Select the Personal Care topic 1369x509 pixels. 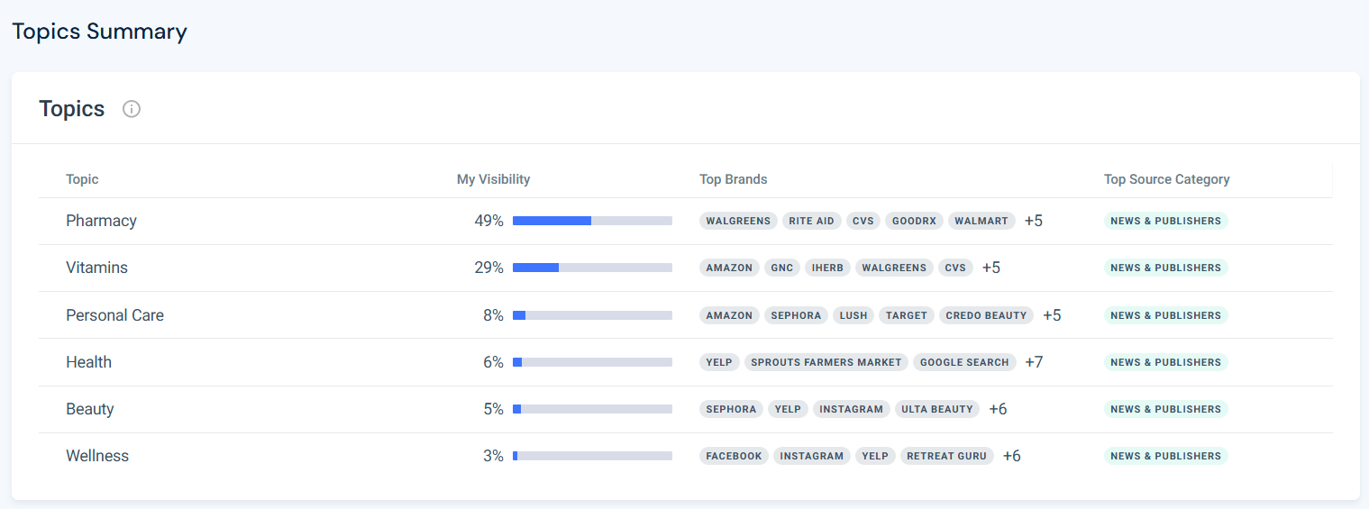pyautogui.click(x=114, y=315)
